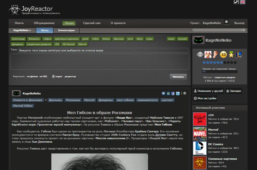Click the Росомаха post tag
This screenshot has width=257, height=170.
point(73,100)
